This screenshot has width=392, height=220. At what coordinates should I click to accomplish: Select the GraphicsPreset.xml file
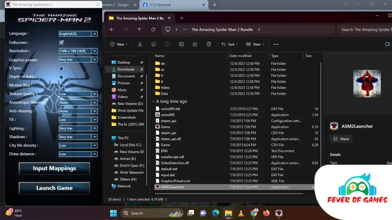point(175,181)
